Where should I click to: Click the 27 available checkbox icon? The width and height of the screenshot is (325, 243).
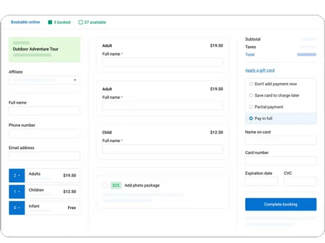tap(81, 22)
